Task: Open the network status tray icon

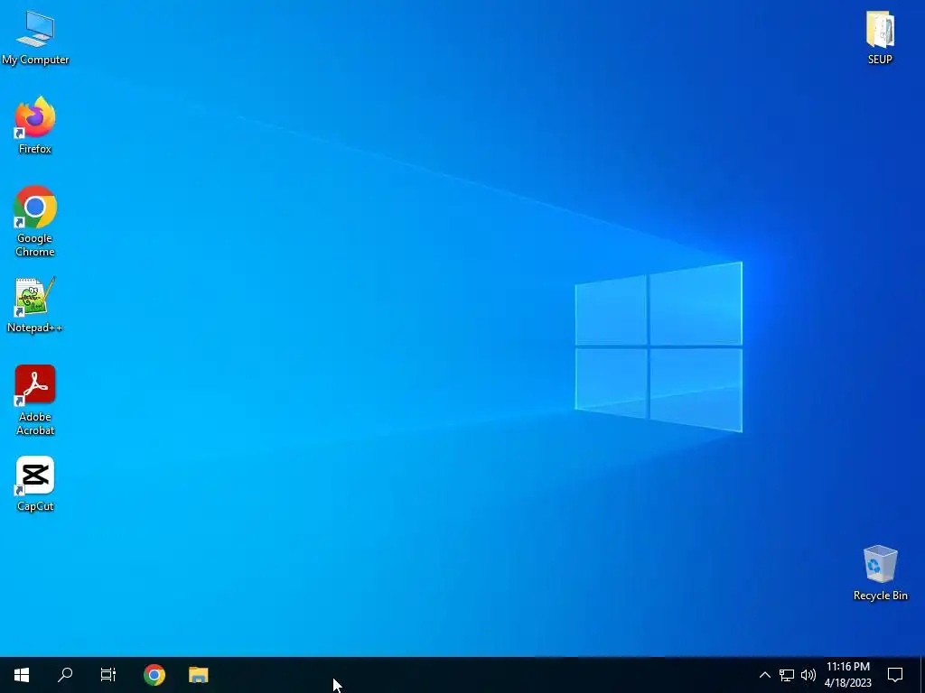Action: [787, 675]
